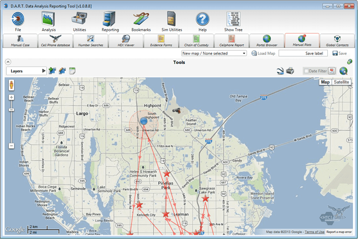Image resolution: width=358 pixels, height=239 pixels.
Task: Switch to the Portal Browser tab
Action: point(267,41)
